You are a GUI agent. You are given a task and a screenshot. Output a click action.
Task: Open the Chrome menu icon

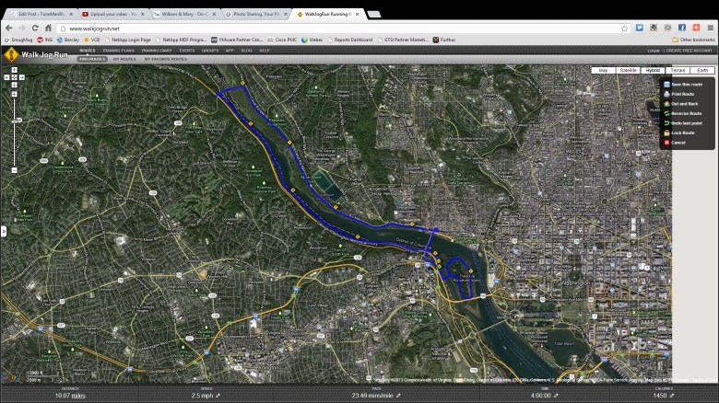[x=711, y=28]
